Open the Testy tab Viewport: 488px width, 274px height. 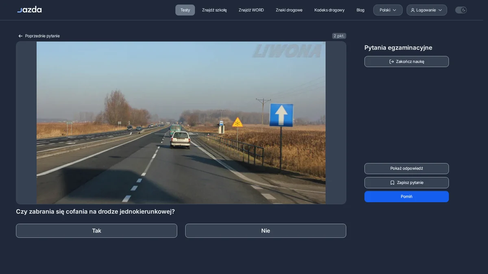[x=185, y=10]
